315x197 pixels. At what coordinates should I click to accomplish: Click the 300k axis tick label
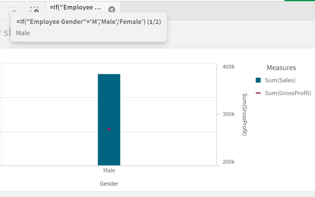(x=228, y=114)
